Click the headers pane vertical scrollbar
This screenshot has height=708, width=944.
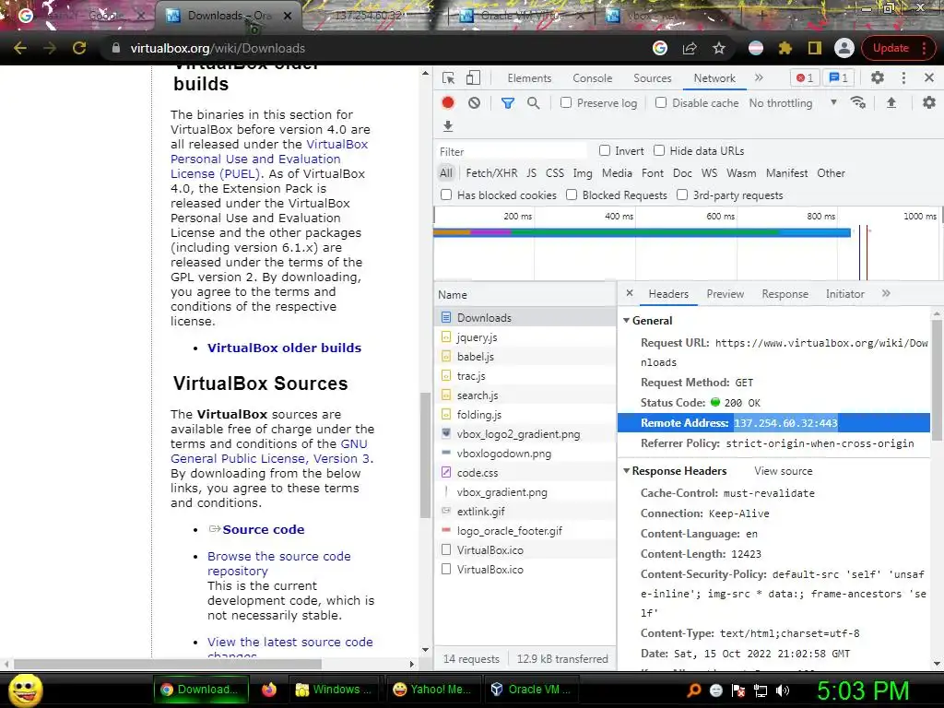pyautogui.click(x=937, y=379)
